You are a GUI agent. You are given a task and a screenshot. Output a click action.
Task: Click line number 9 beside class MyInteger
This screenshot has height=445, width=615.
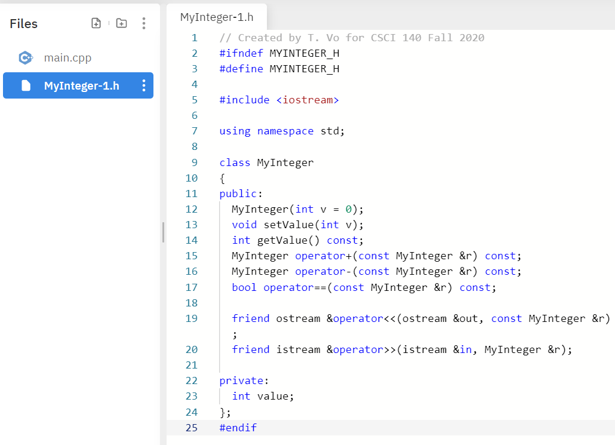pyautogui.click(x=194, y=162)
